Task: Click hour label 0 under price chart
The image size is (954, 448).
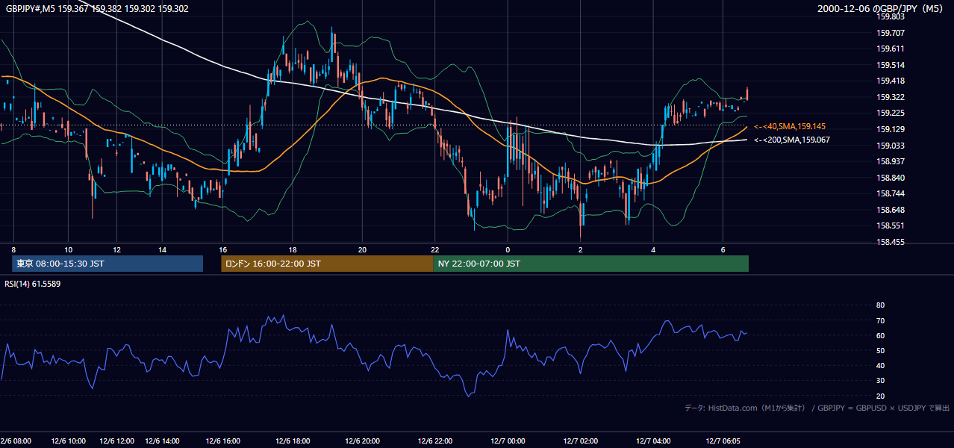Action: coord(508,249)
